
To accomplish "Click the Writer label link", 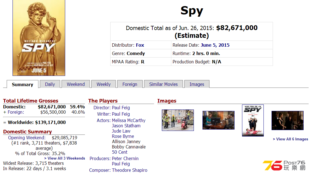I will pos(104,114).
